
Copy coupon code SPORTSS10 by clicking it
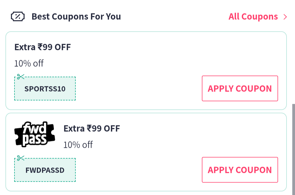pyautogui.click(x=45, y=88)
